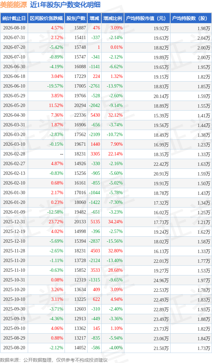Click the 股东户数 column header

point(76,18)
